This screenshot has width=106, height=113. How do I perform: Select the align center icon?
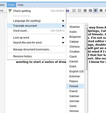point(101,11)
